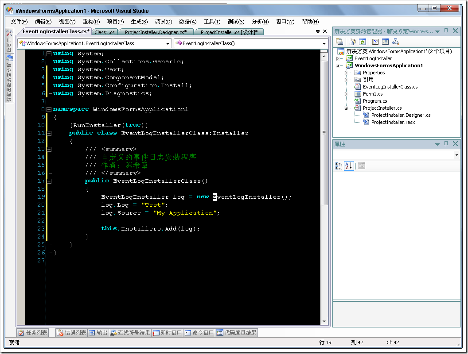
Task: Open the properties object selector dropdown
Action: pos(456,155)
